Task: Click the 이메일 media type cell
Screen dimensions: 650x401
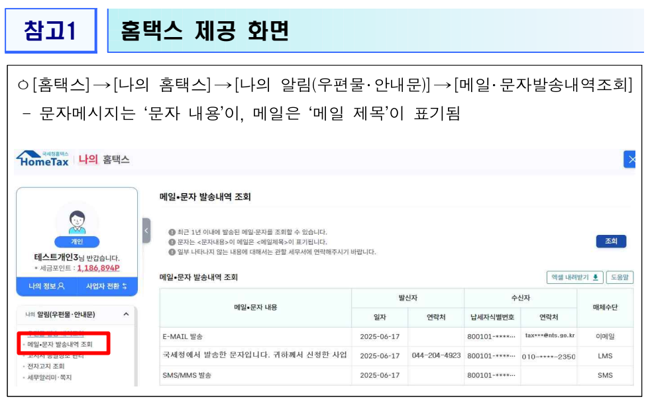Action: 605,336
